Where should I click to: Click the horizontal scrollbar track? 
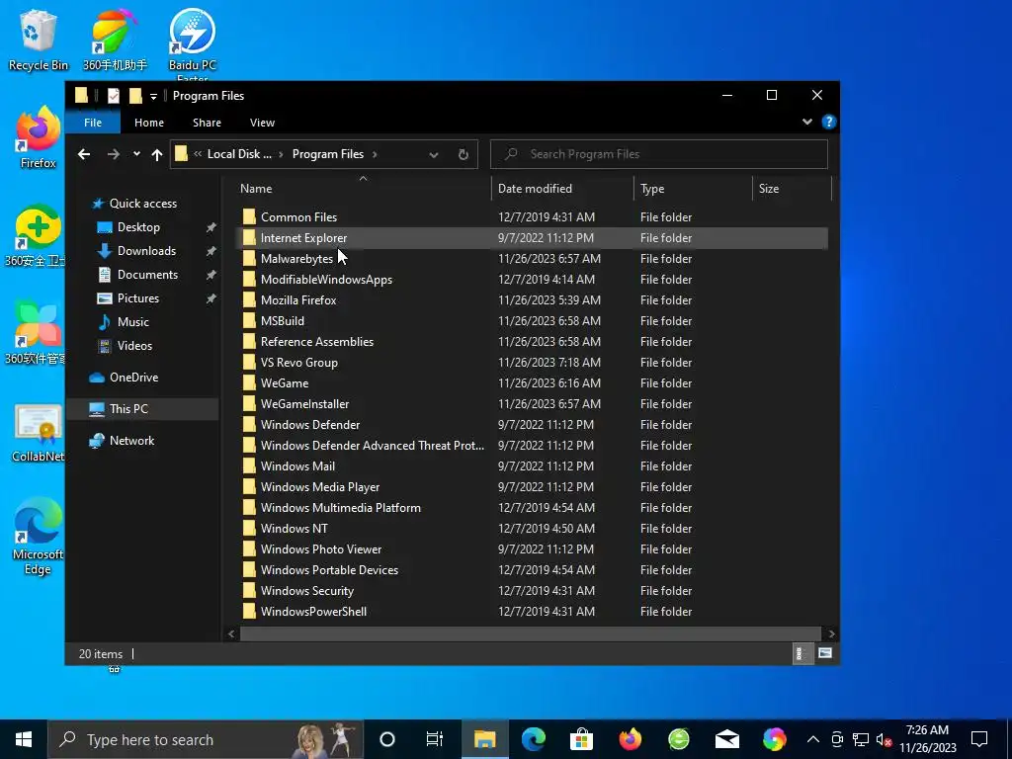(530, 633)
